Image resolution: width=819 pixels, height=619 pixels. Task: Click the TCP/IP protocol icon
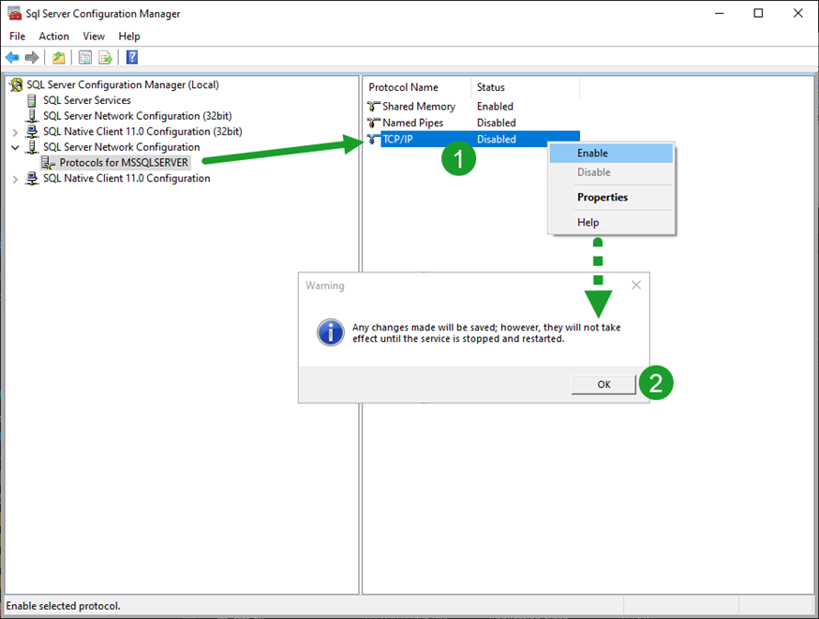coord(374,140)
